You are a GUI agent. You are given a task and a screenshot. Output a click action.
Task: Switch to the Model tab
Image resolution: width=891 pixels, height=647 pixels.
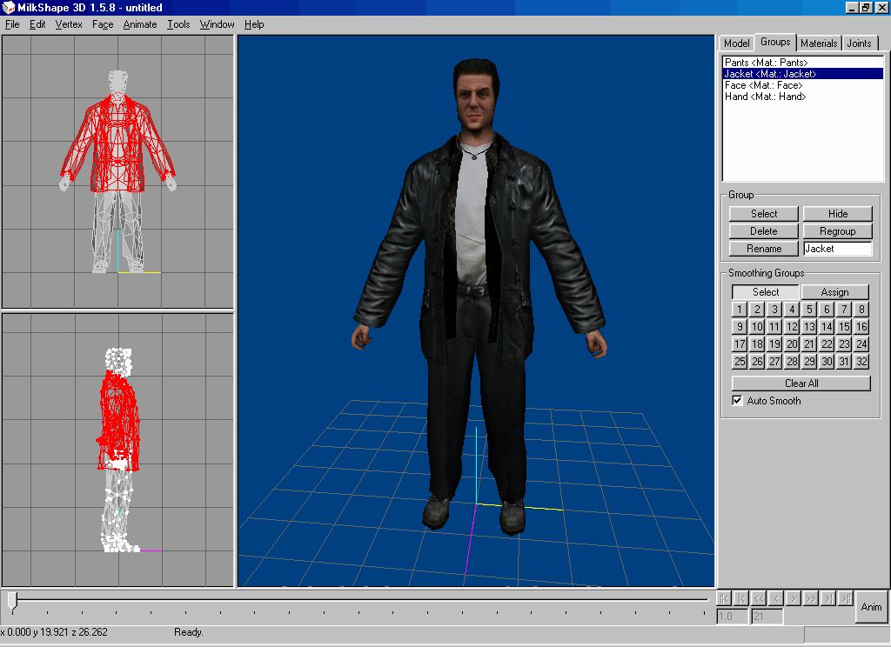click(736, 43)
